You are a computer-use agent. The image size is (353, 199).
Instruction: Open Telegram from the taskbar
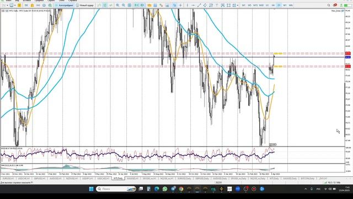point(173,189)
